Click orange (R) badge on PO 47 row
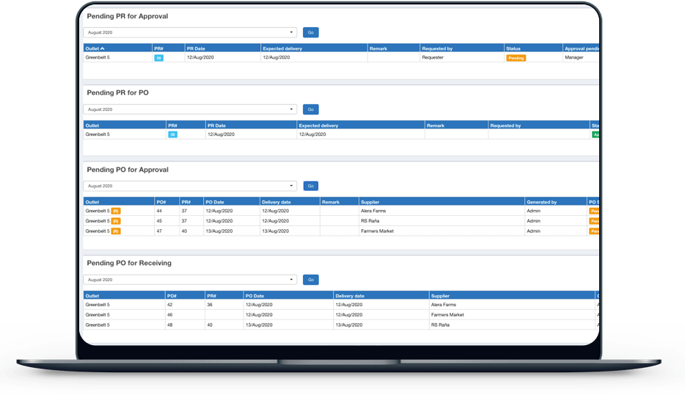685x395 pixels. pyautogui.click(x=116, y=231)
